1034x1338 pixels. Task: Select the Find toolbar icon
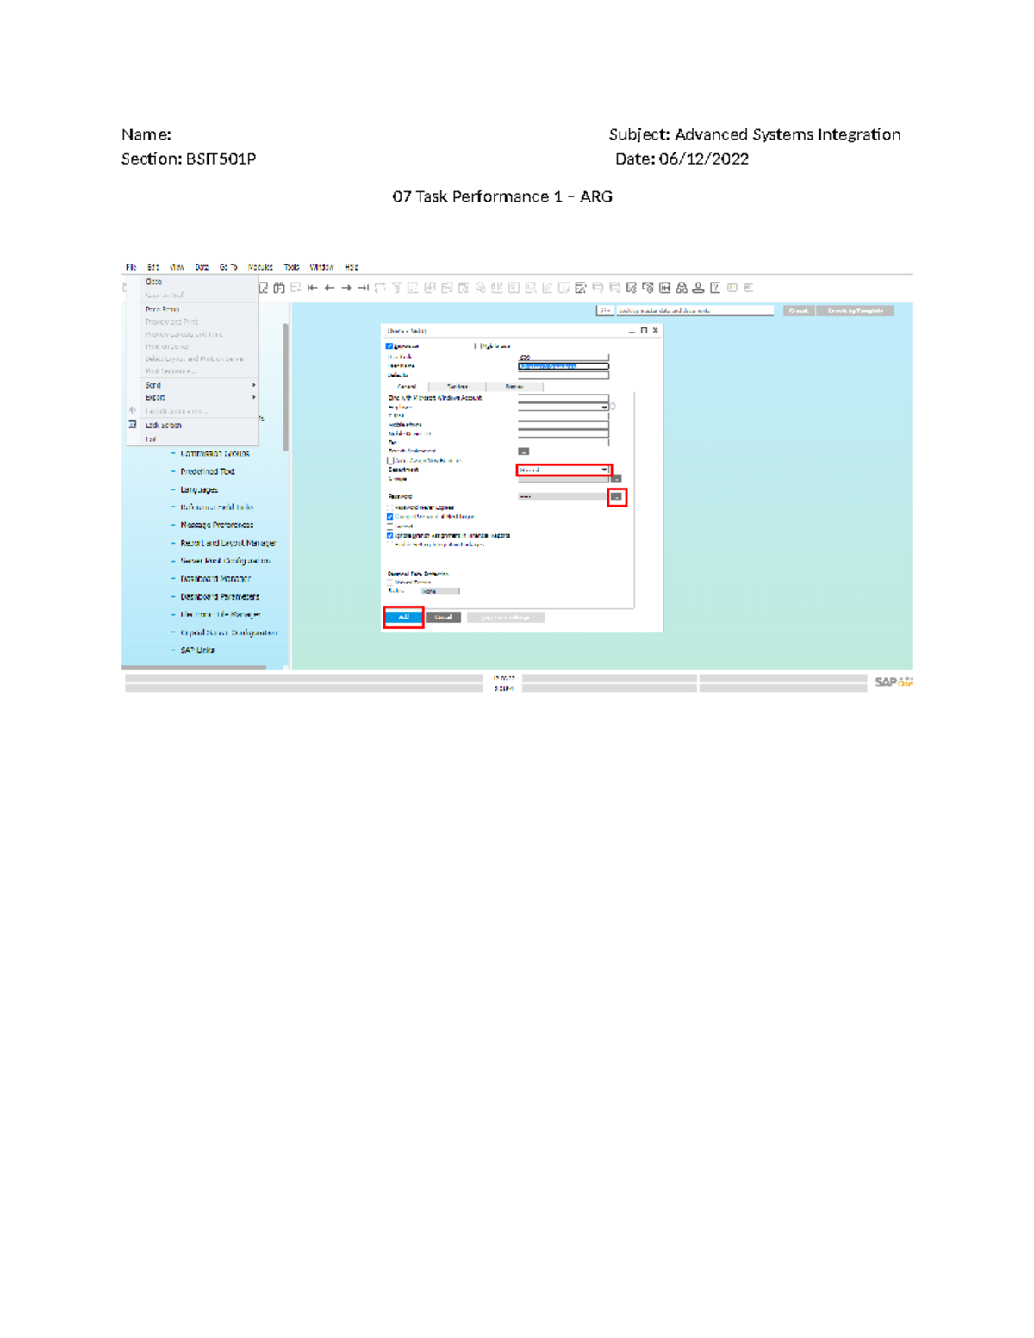pyautogui.click(x=279, y=289)
